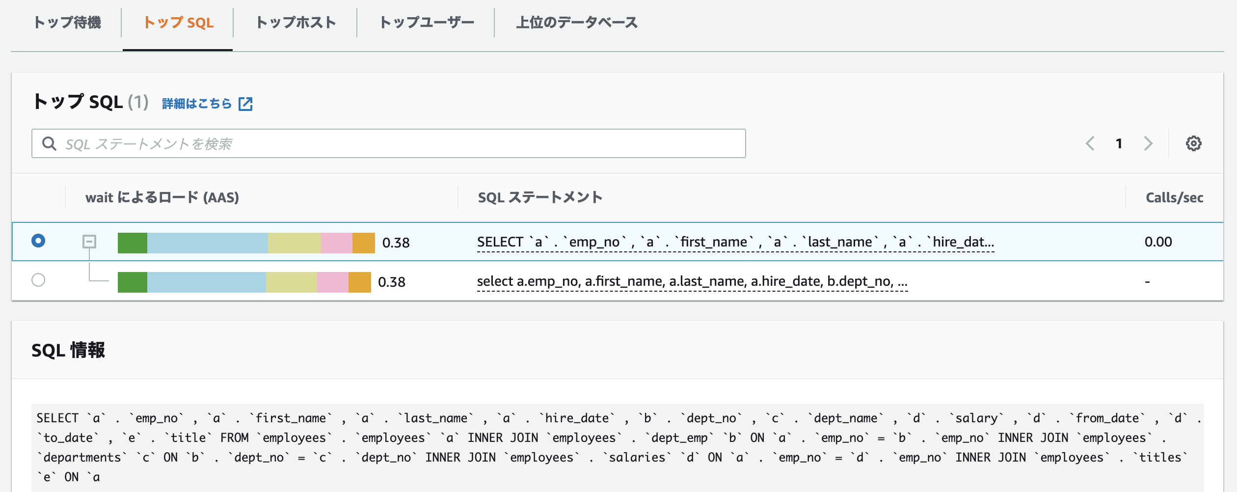Go to next page of results
Screen dimensions: 1237x492
tap(1148, 143)
